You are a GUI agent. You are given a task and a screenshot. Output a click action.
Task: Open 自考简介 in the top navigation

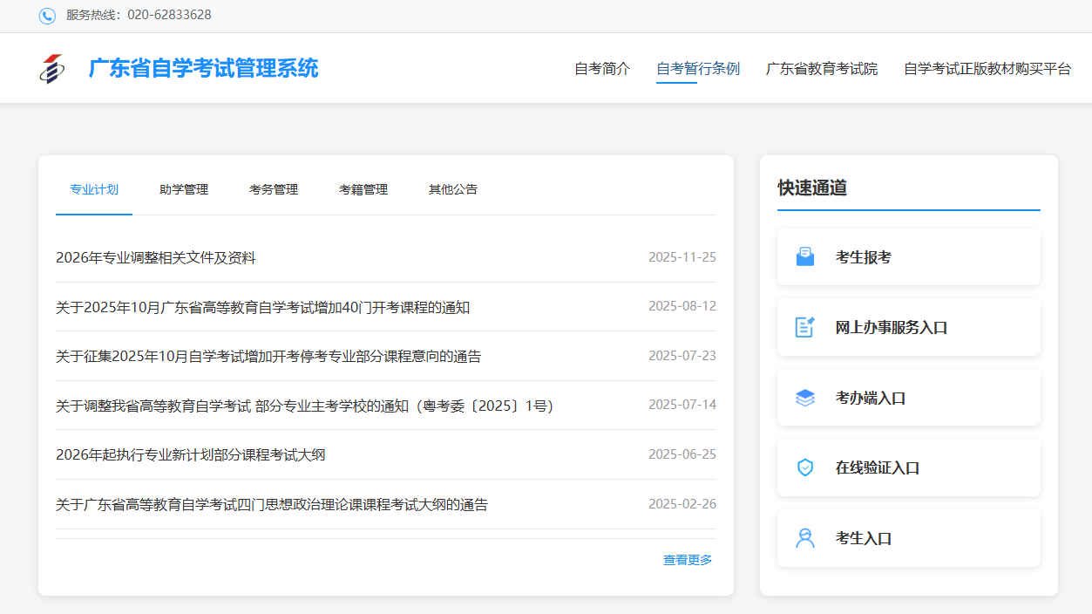pyautogui.click(x=602, y=69)
